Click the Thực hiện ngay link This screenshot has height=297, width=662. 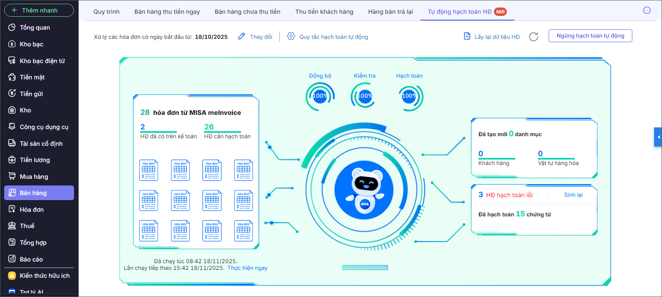tap(247, 268)
